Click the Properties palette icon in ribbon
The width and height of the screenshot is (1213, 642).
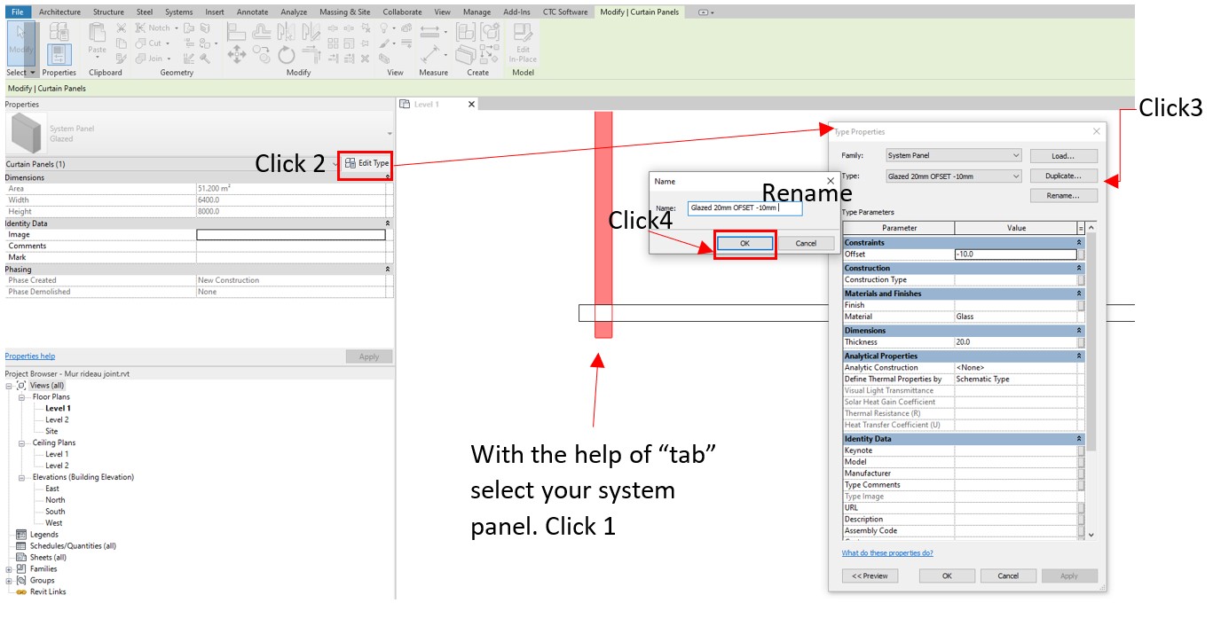[59, 55]
